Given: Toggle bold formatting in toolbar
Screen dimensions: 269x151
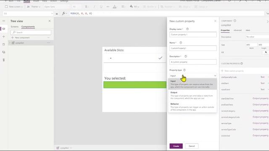Looking at the screenshot, I should pos(86,7).
